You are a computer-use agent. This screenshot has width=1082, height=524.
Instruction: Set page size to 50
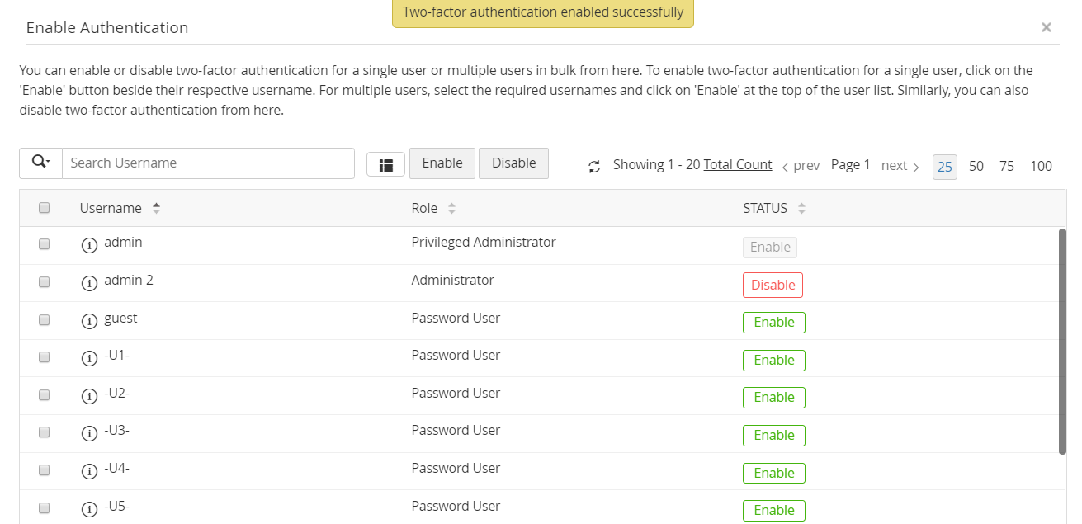[976, 166]
